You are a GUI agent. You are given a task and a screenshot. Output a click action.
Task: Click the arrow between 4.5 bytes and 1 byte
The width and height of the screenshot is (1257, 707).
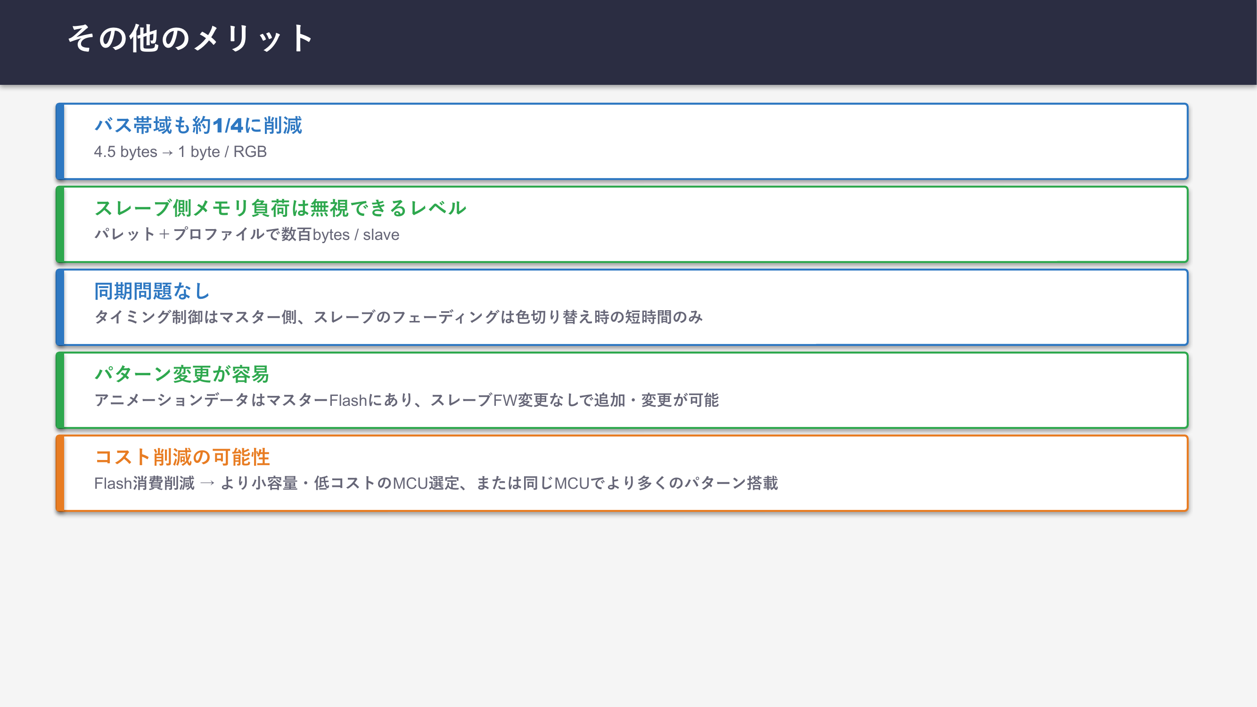pos(167,153)
